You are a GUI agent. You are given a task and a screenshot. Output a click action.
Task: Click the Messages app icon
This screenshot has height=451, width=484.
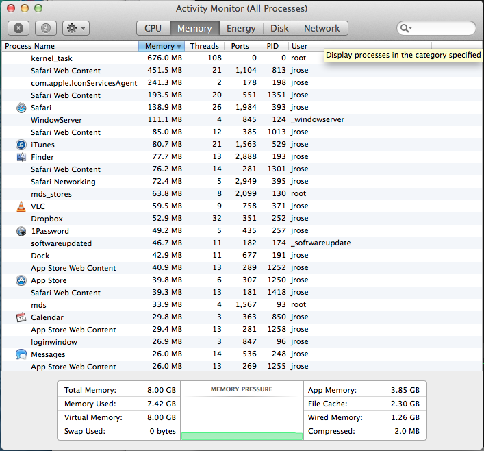point(21,354)
